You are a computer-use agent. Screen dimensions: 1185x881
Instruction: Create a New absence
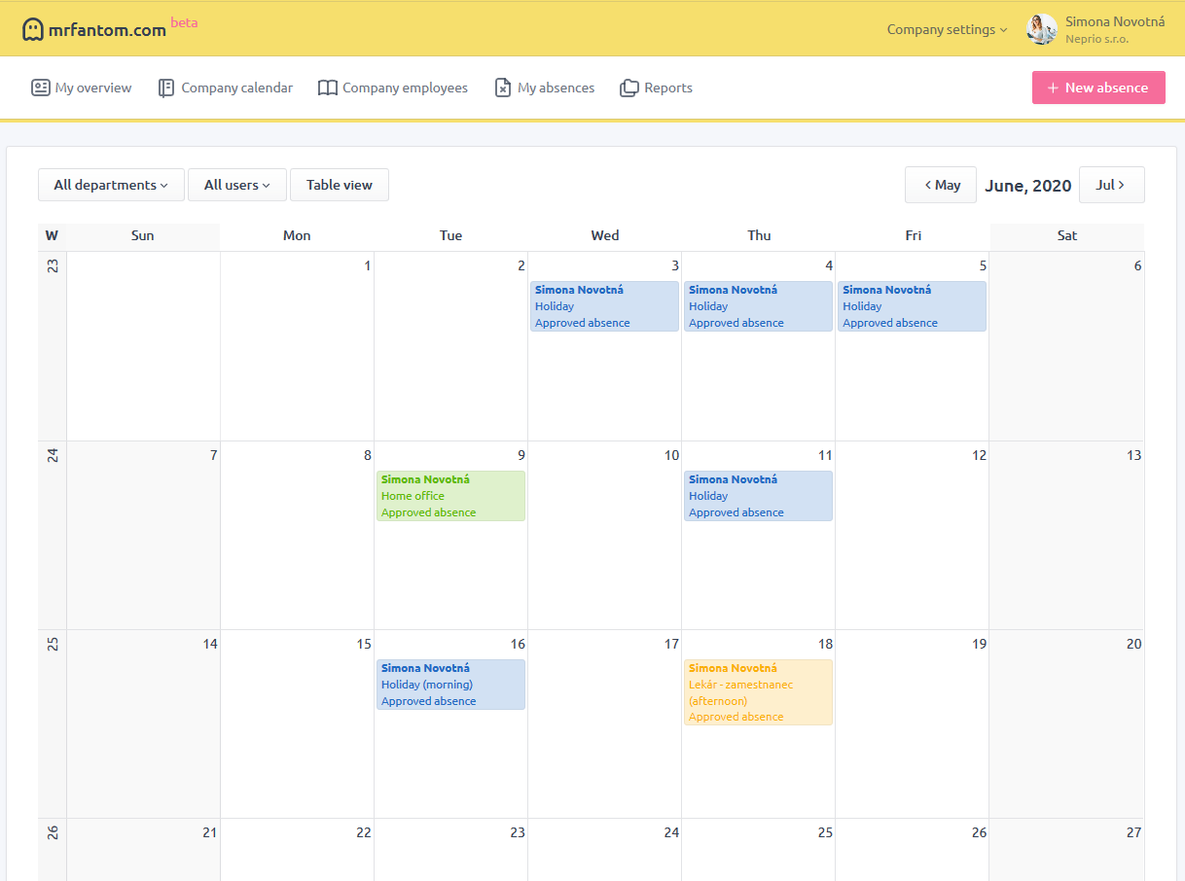[1098, 88]
